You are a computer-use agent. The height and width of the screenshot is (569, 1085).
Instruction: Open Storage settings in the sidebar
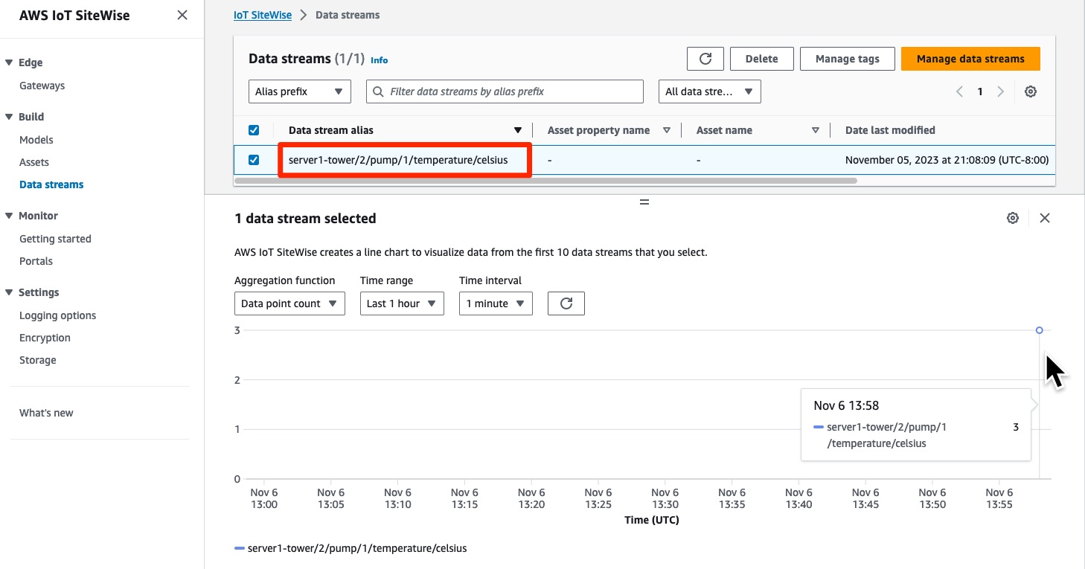click(37, 360)
